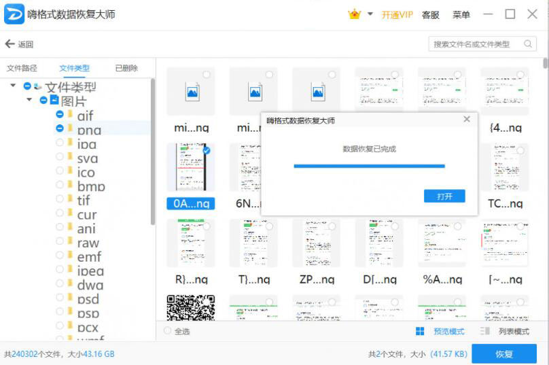Uncheck the 0A...ng file checkmark

207,151
